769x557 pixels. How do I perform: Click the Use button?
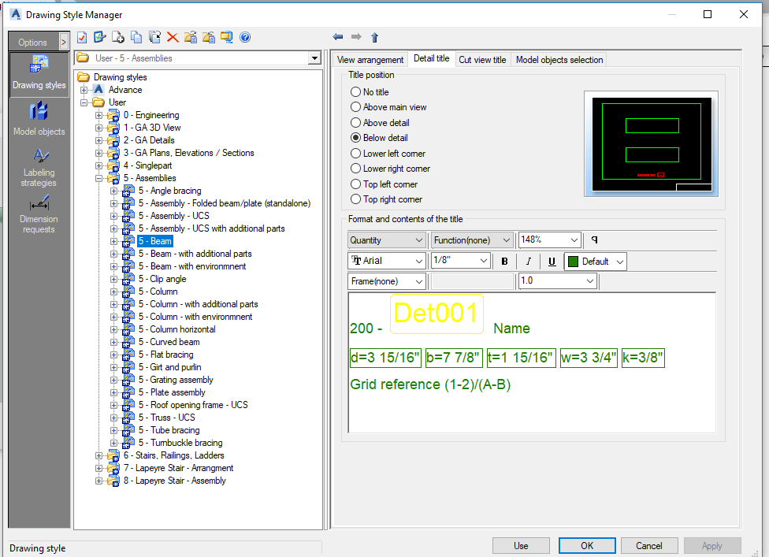tap(521, 545)
